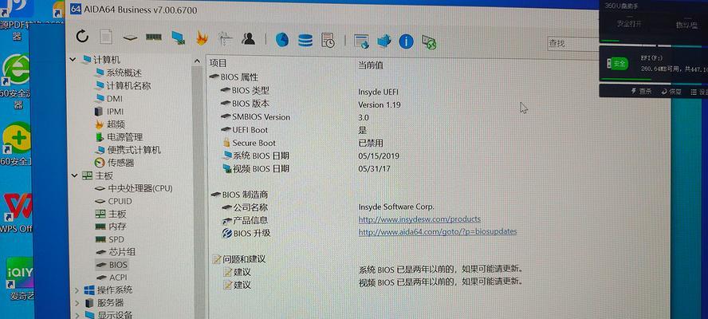
Task: Click the blue pie disk toolbar icon
Action: (x=282, y=40)
